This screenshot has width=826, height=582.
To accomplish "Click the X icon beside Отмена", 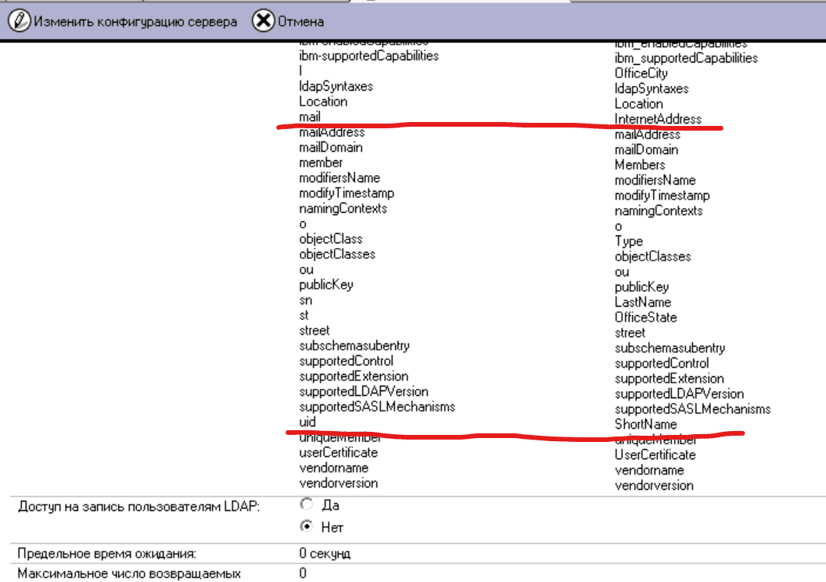I will pos(264,21).
